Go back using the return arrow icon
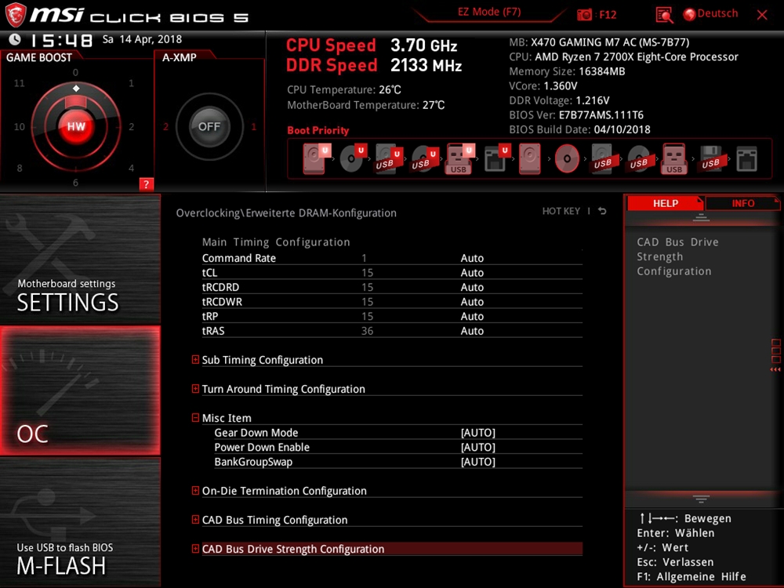784x588 pixels. pyautogui.click(x=602, y=211)
